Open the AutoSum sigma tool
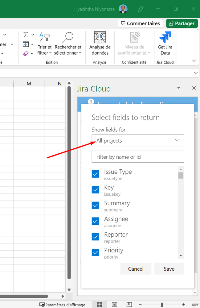This screenshot has height=308, width=200. 26,35
